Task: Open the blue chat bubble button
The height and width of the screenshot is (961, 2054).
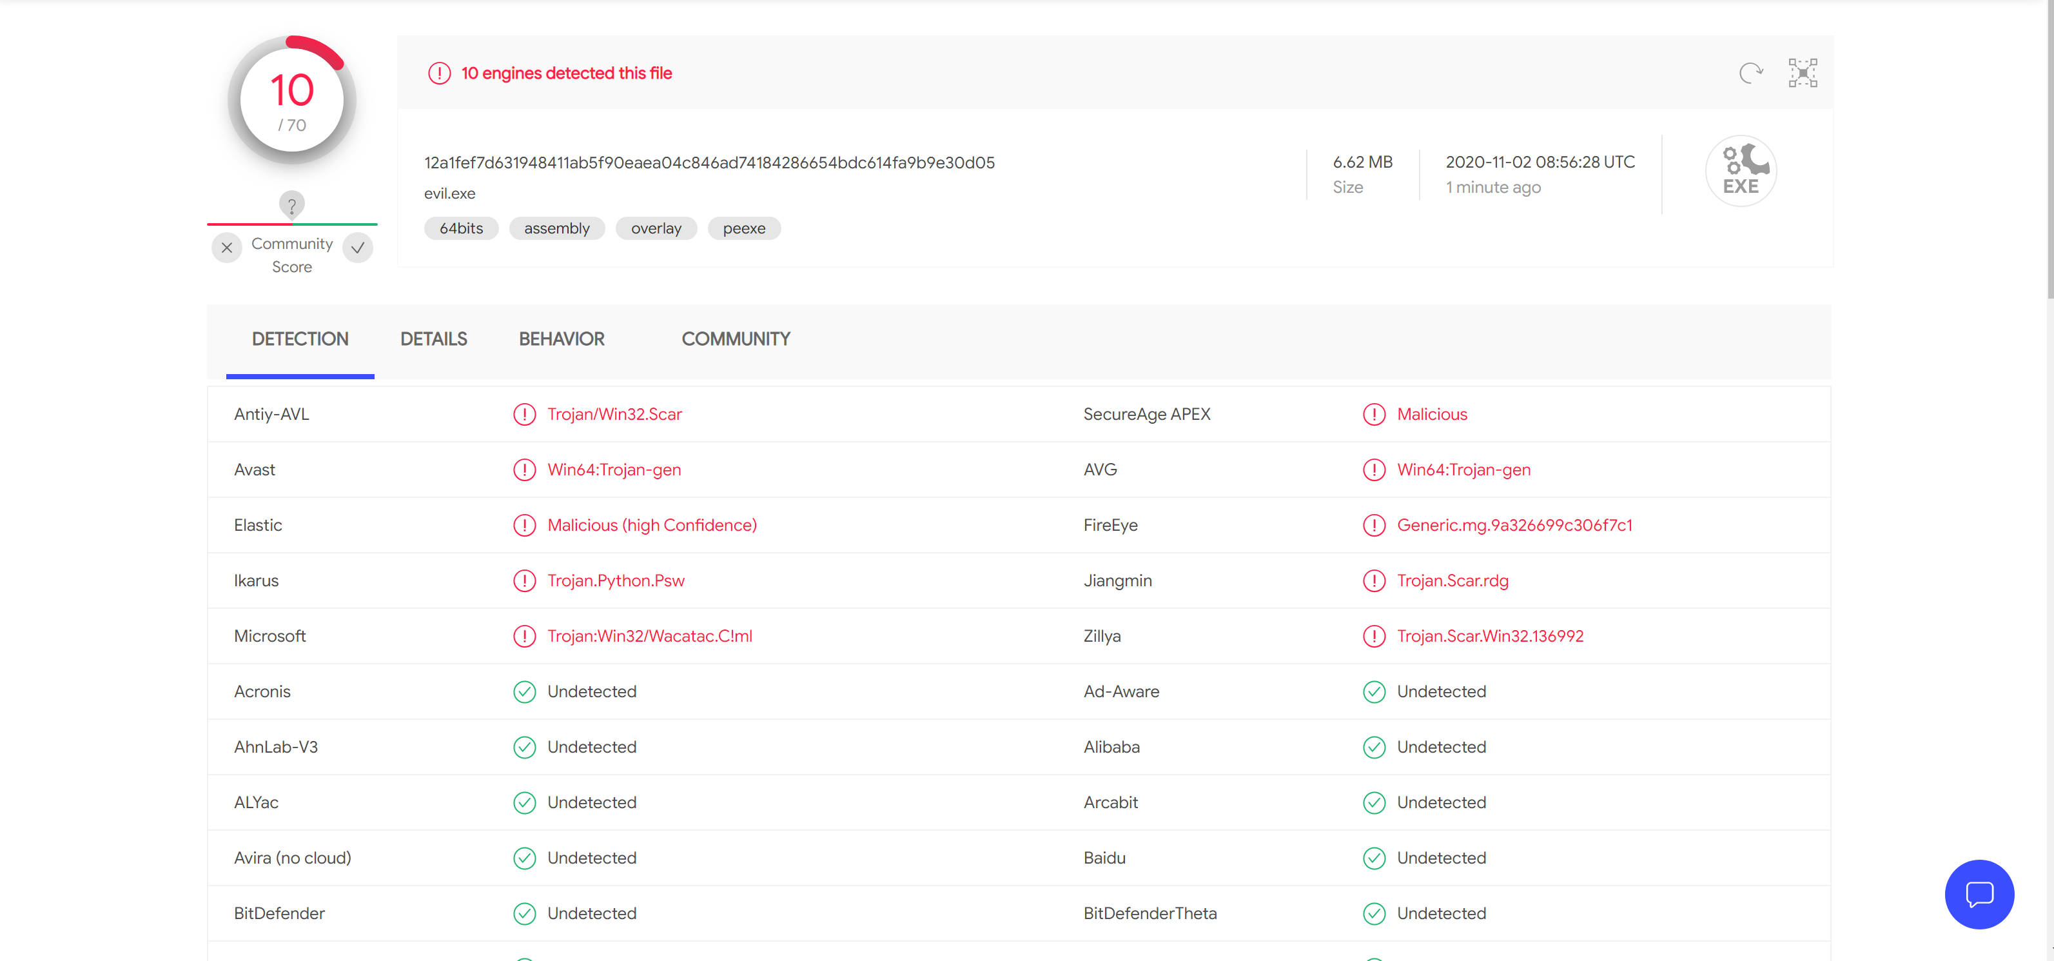Action: tap(1979, 893)
